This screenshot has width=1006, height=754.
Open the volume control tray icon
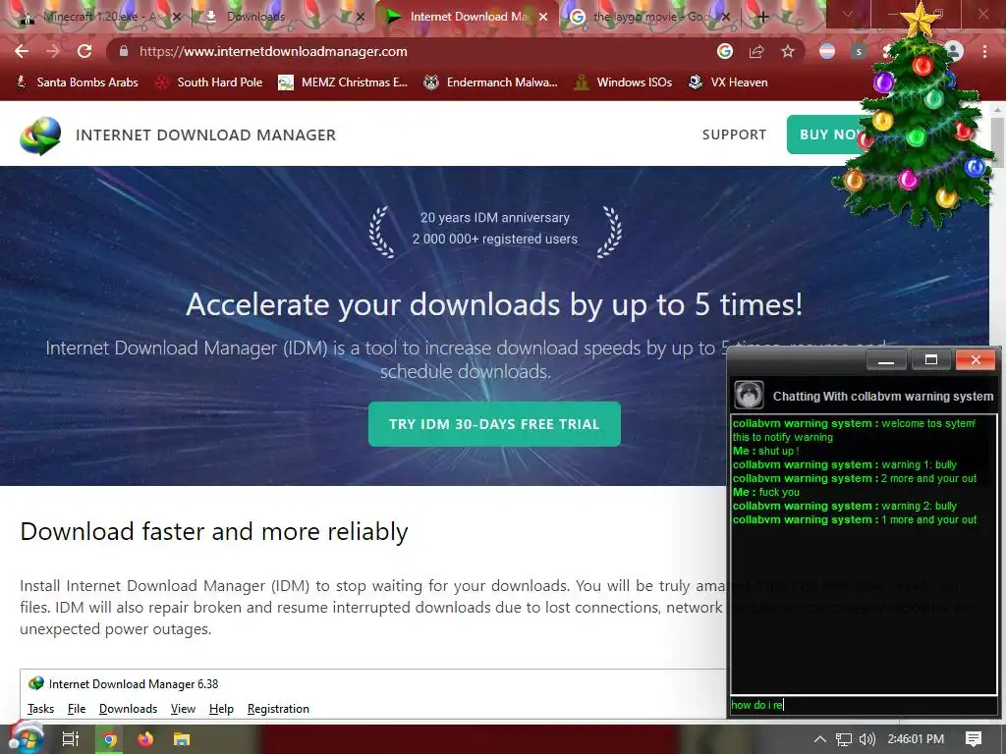click(x=866, y=739)
